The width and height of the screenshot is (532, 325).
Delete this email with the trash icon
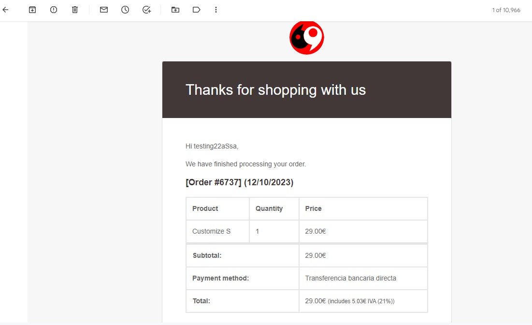[75, 10]
